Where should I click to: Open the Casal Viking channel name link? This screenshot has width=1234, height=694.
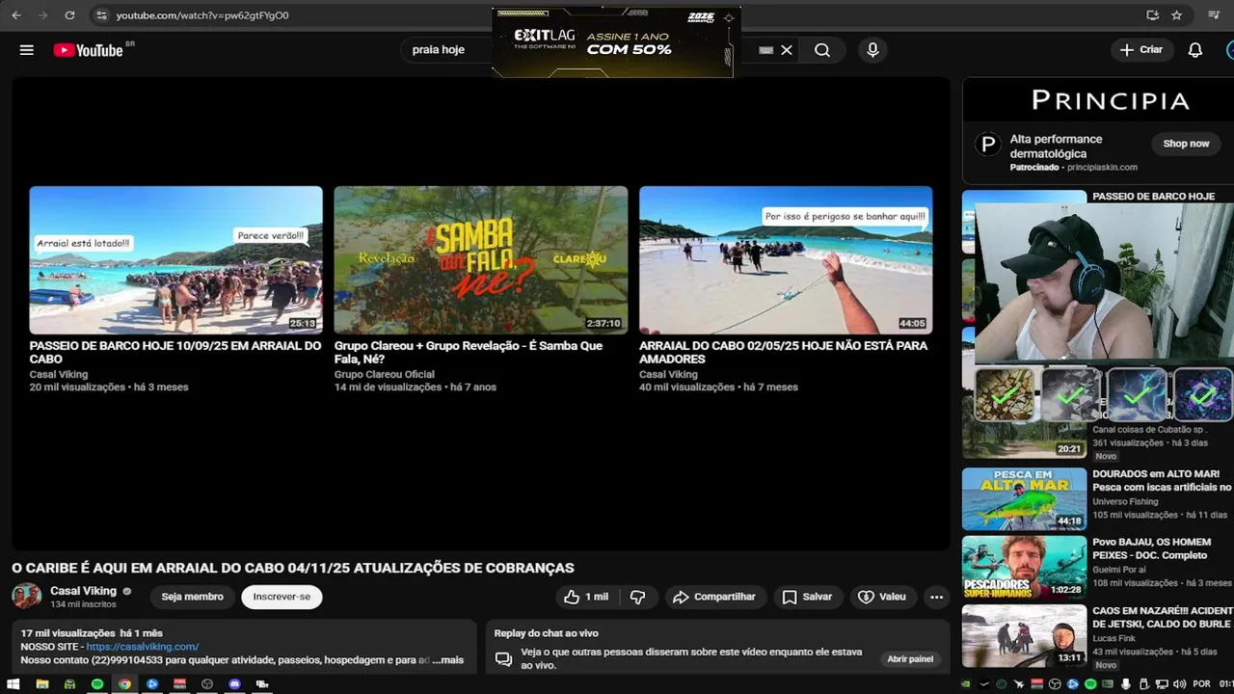[x=83, y=591]
